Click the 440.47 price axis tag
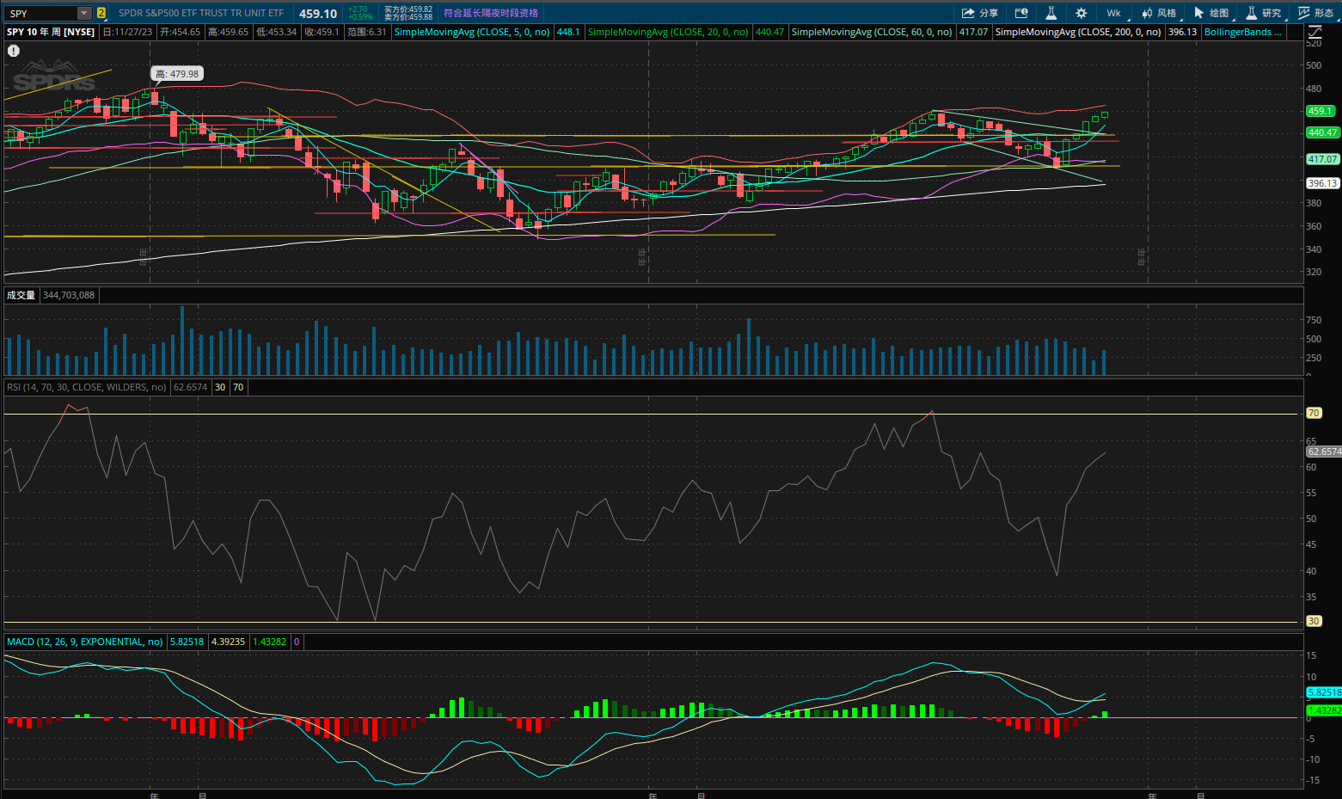The height and width of the screenshot is (799, 1342). click(x=1322, y=132)
